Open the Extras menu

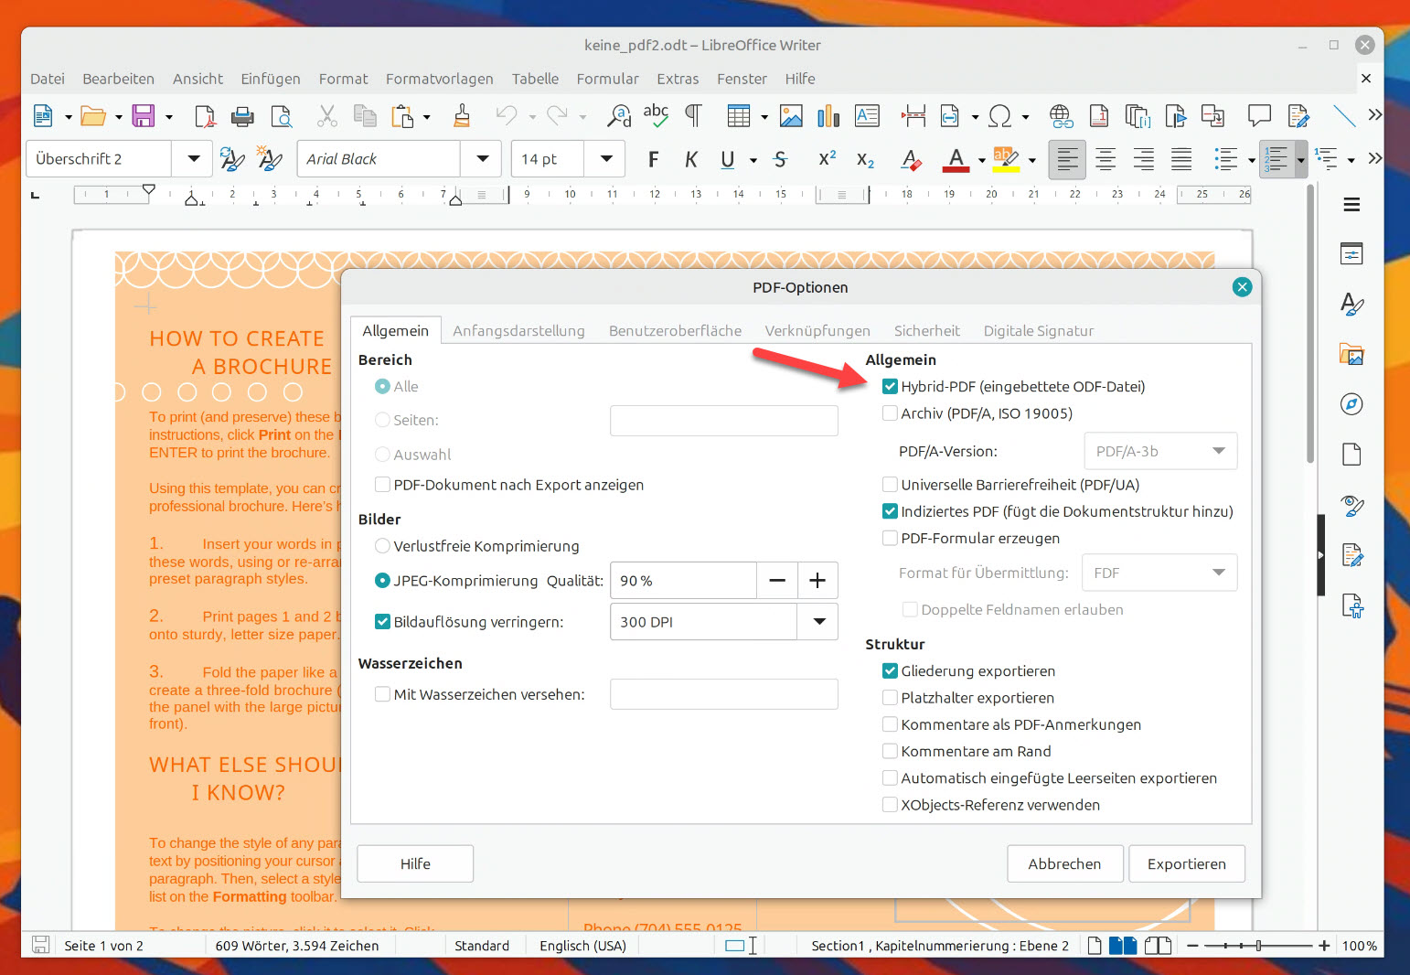(x=677, y=79)
